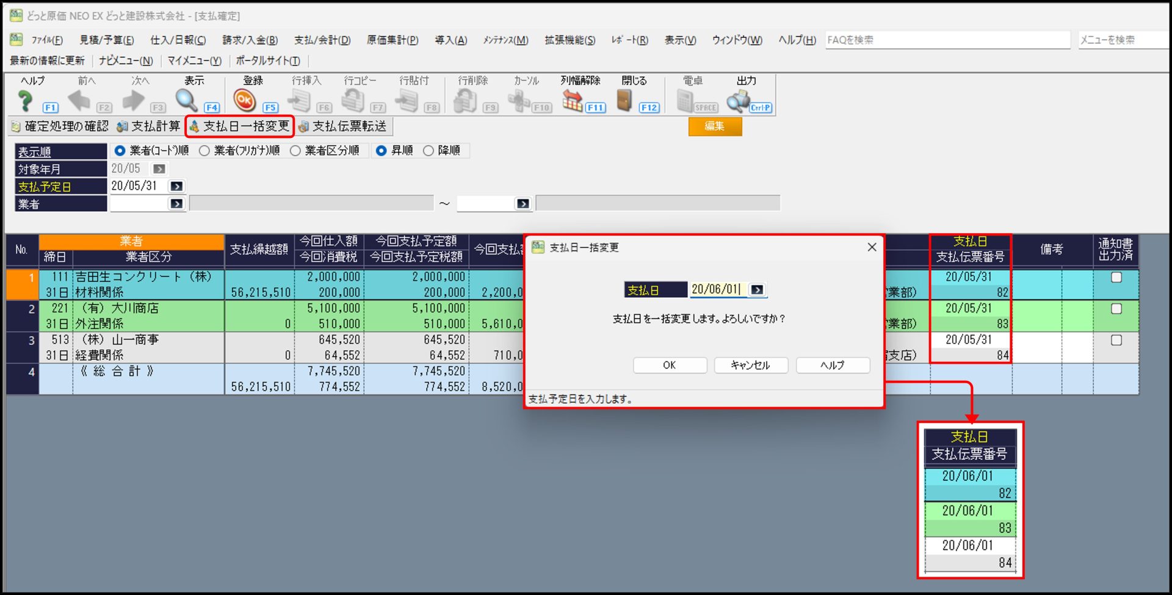Open the first 業者 selection arrow
Image resolution: width=1172 pixels, height=595 pixels.
(176, 204)
